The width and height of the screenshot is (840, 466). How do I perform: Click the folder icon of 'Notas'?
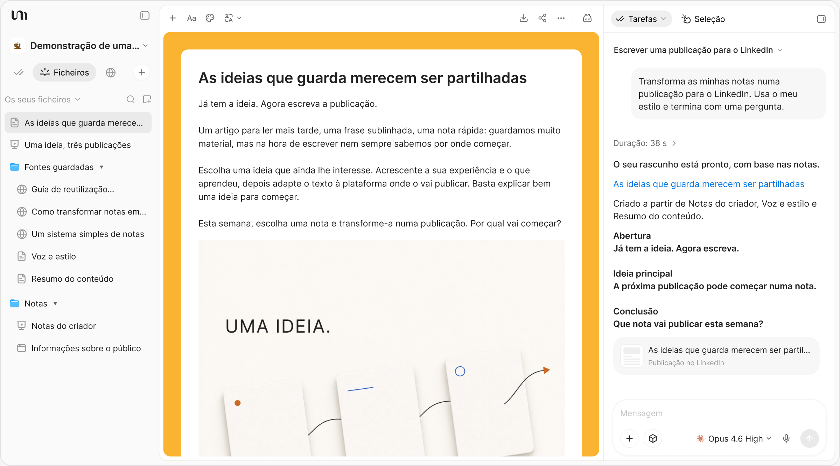15,303
